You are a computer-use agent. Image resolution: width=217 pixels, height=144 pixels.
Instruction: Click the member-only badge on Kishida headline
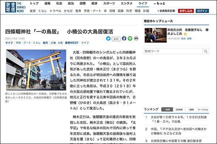[185, 34]
